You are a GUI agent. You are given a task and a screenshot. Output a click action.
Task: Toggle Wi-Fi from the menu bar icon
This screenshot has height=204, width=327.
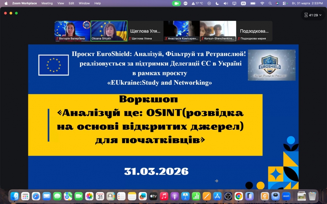click(262, 3)
